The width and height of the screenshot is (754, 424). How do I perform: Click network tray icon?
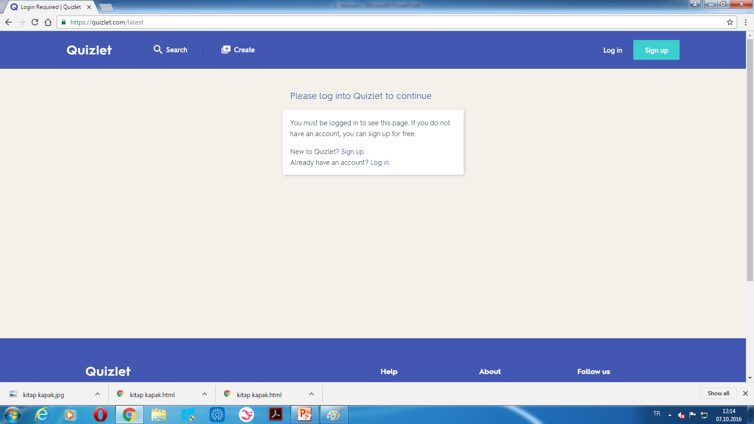click(704, 415)
